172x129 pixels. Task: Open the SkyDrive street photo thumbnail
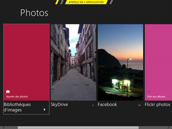tap(73, 62)
